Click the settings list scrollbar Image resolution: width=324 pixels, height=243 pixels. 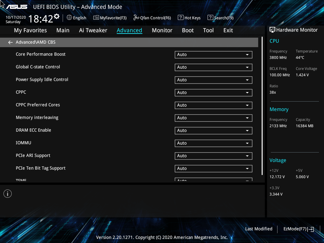262,106
